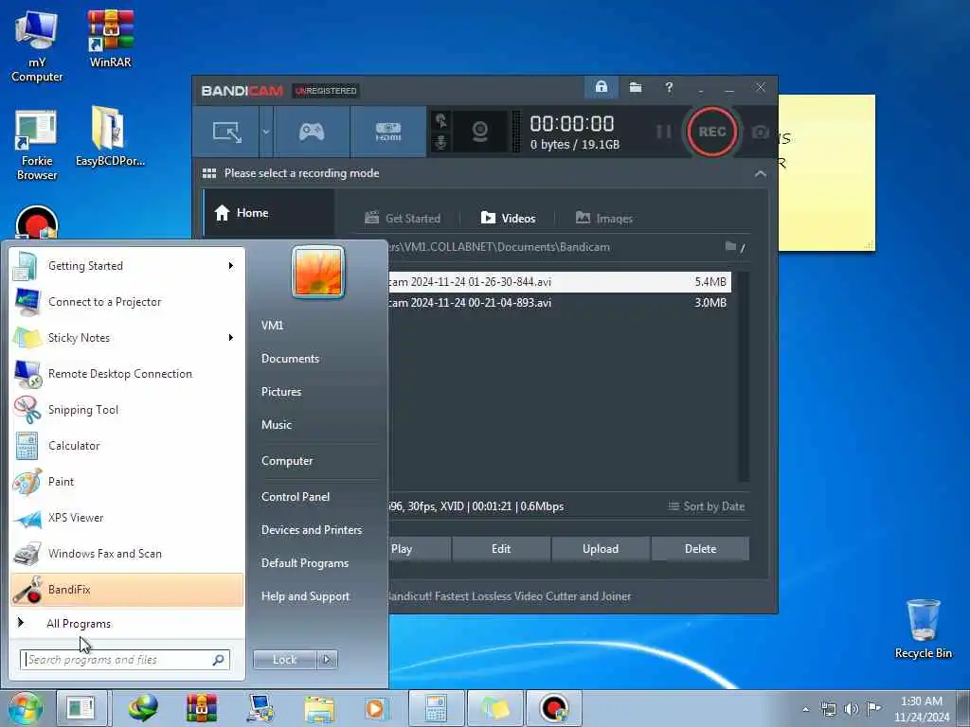Open the folder icon next to Bandicam path
Screen dimensions: 970x727
pyautogui.click(x=730, y=246)
